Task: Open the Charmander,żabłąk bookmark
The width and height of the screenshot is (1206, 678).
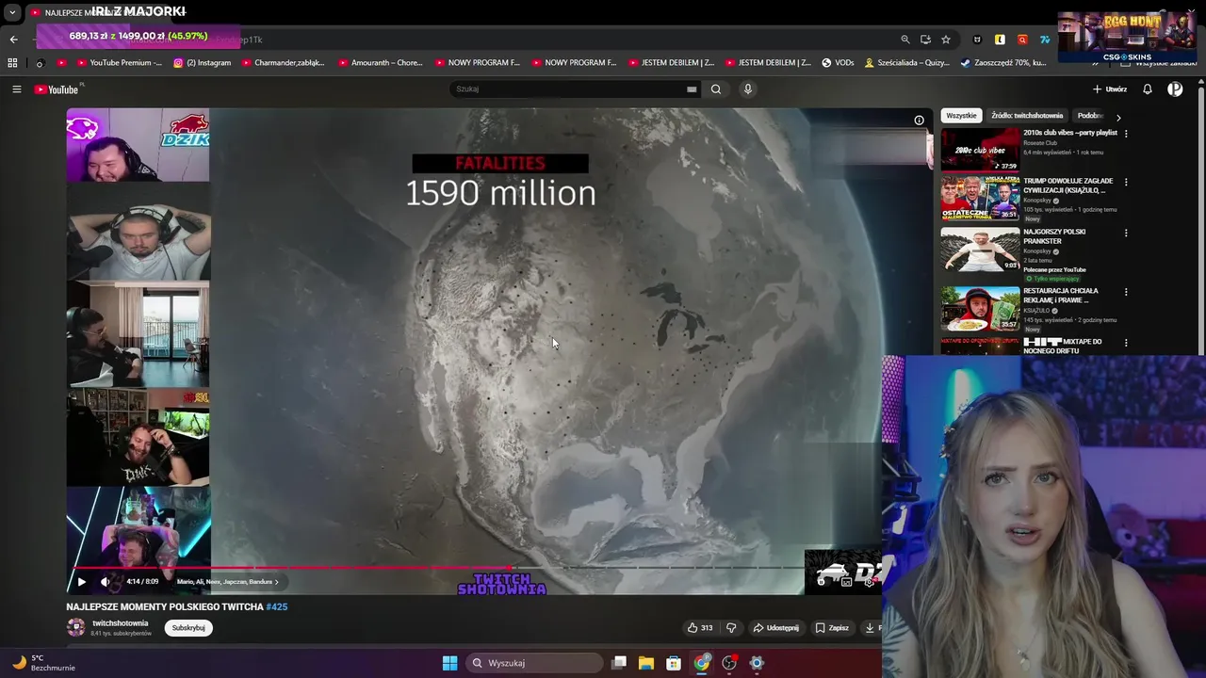Action: coord(283,63)
